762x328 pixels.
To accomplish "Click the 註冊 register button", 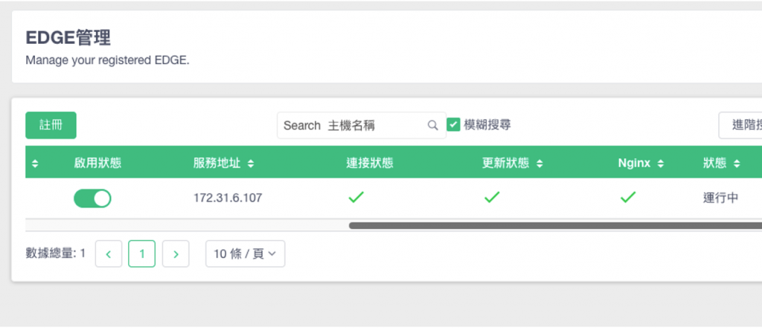I will click(x=51, y=126).
